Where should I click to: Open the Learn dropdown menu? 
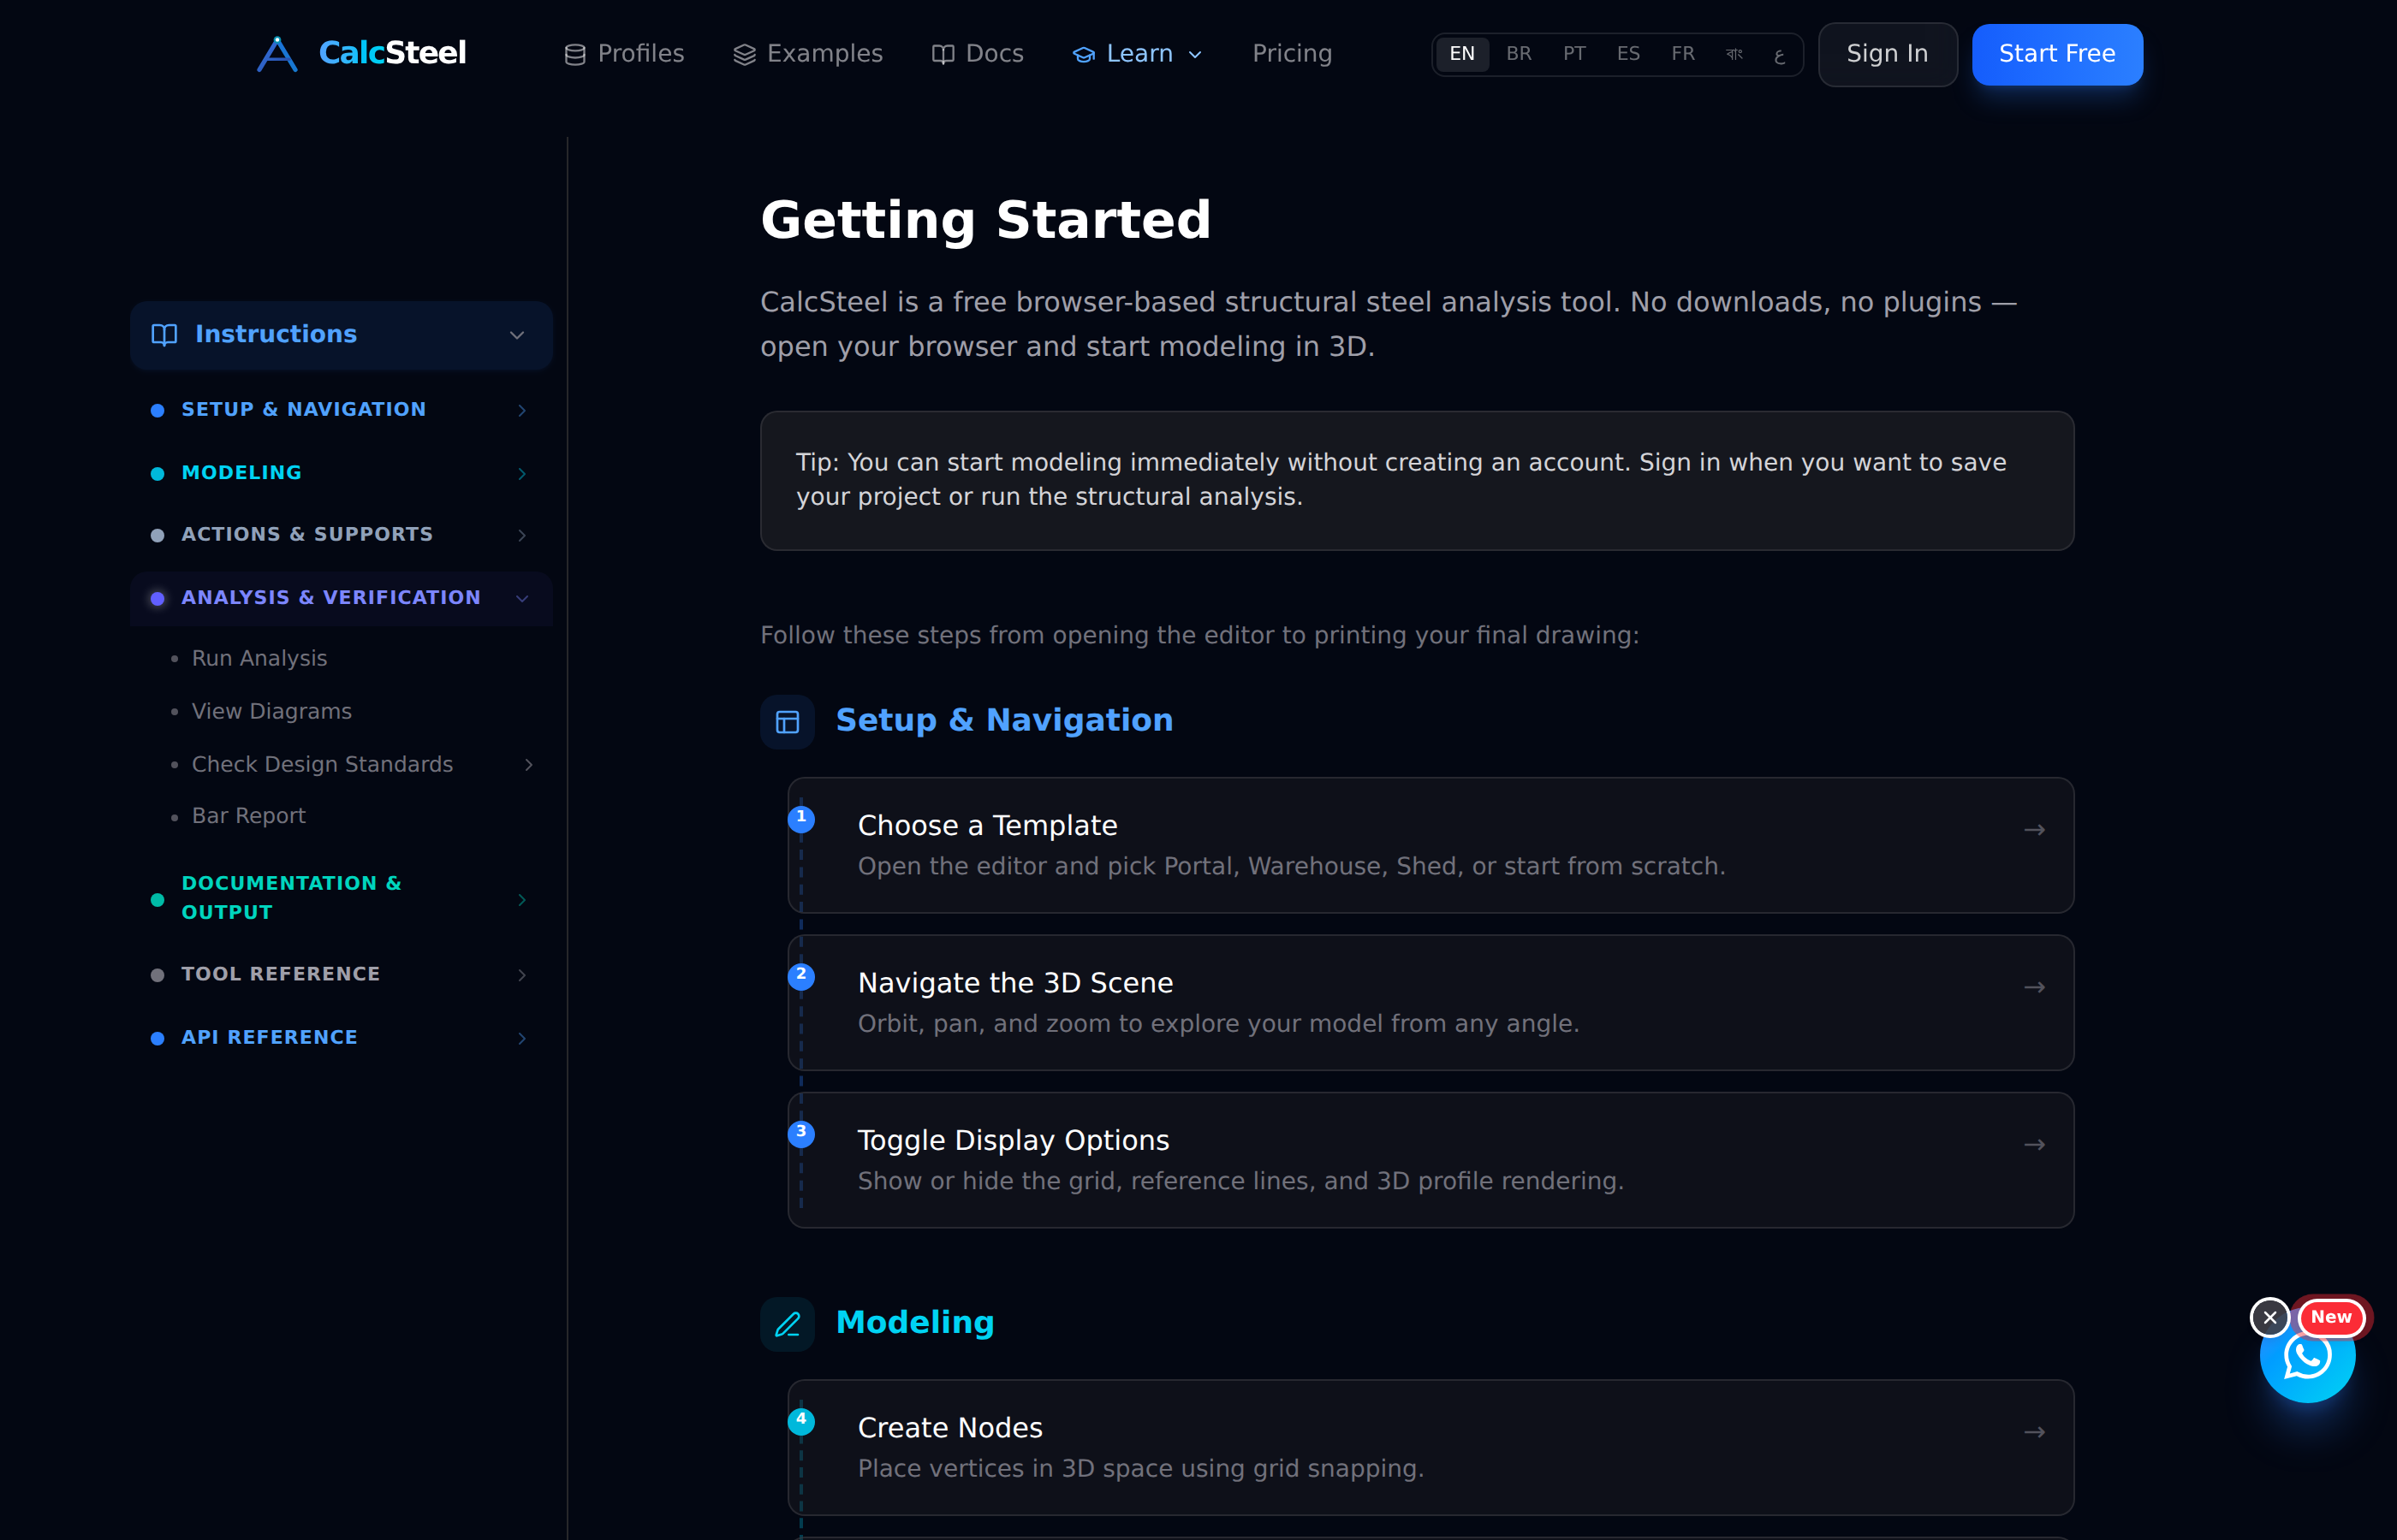click(1138, 54)
